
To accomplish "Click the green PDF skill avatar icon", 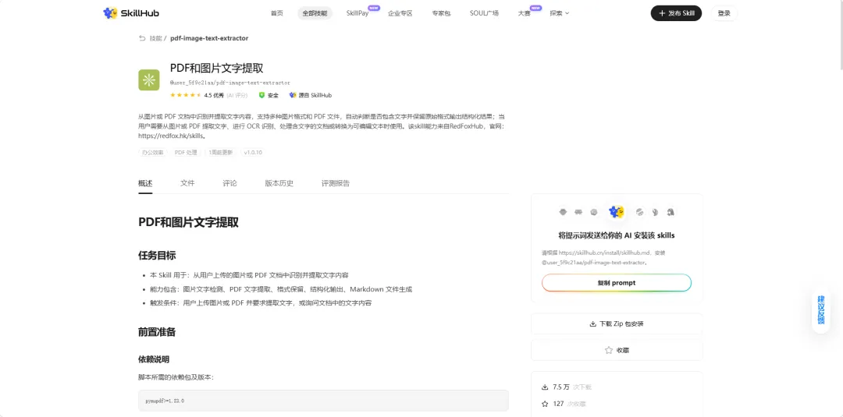I will coord(149,80).
